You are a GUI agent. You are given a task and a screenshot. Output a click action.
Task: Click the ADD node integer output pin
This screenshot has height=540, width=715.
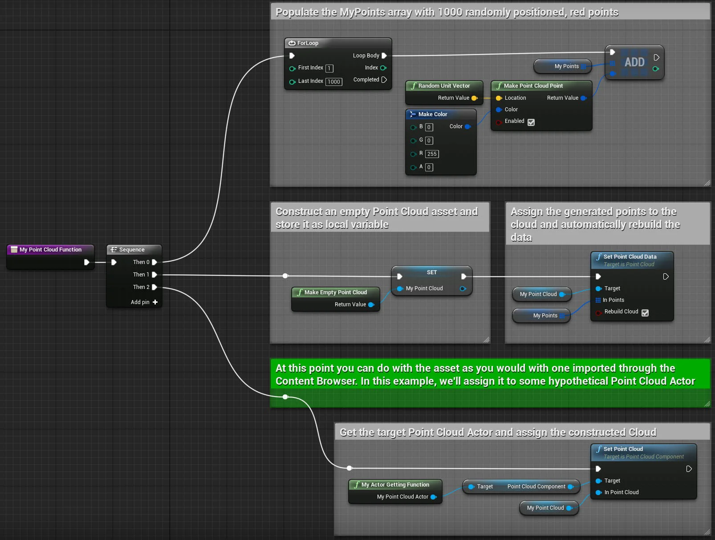click(655, 69)
